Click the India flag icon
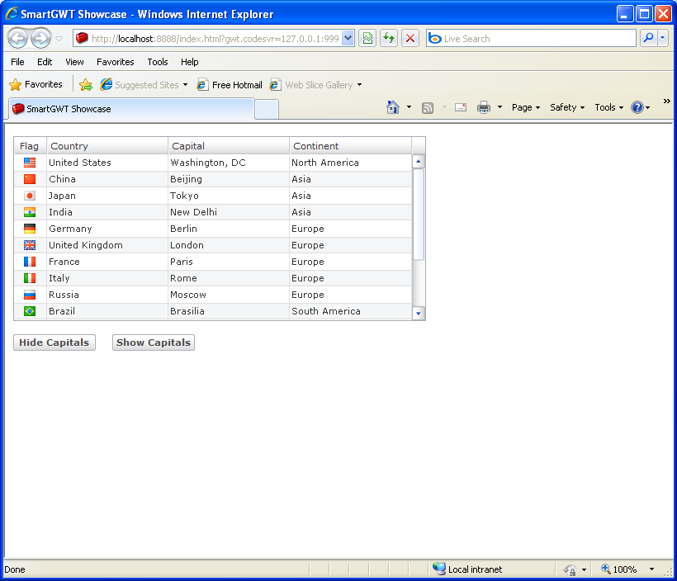 (x=30, y=212)
